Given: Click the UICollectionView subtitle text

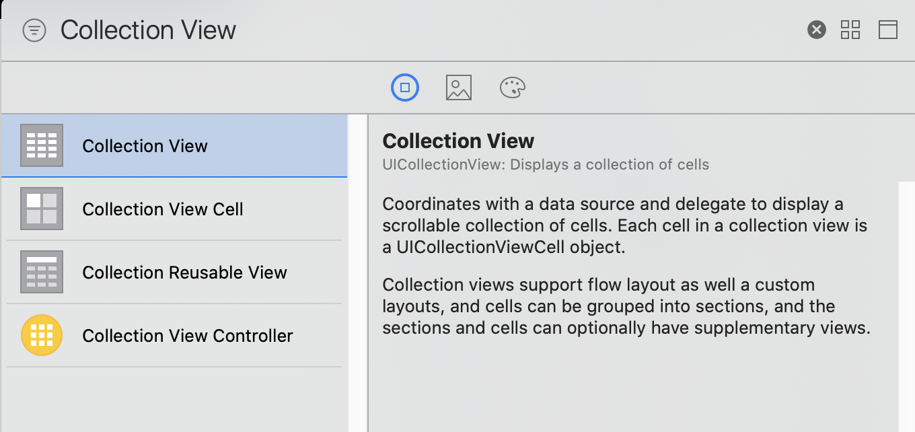Looking at the screenshot, I should click(x=545, y=164).
